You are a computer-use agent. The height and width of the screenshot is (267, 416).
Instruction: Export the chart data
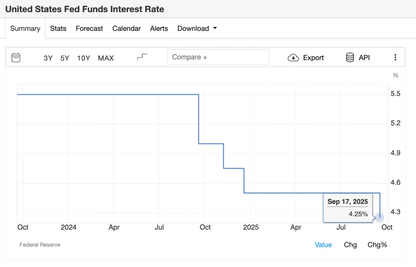click(x=306, y=57)
